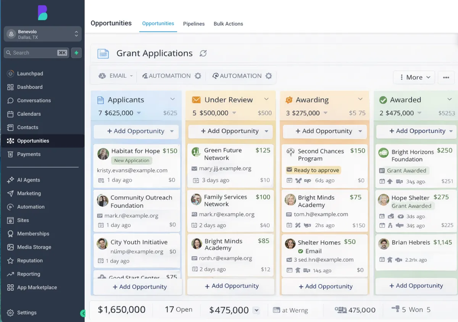Viewport: 458px width, 322px height.
Task: Switch to the Opportunities tab
Action: pos(158,24)
